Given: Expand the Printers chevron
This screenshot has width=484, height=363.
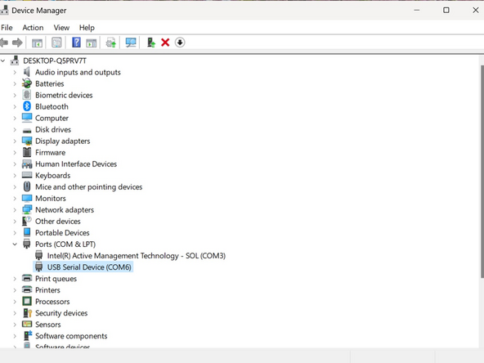Looking at the screenshot, I should pos(15,290).
